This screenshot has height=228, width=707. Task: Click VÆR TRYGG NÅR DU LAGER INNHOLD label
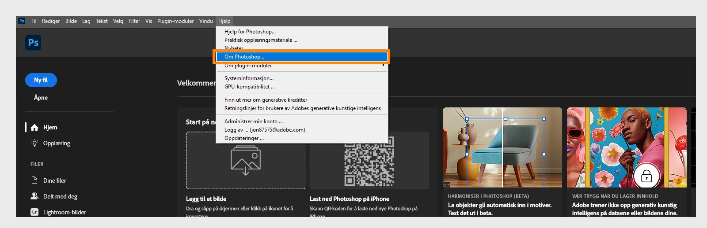pos(615,196)
